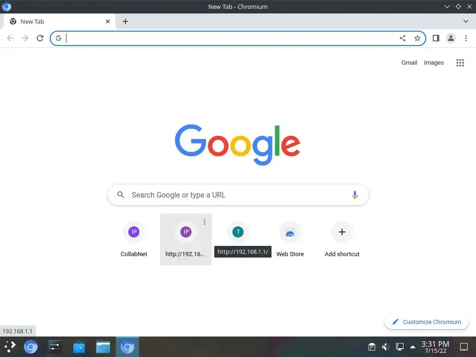Click the Google logo
Viewport: 476px width, 357px height.
(238, 145)
